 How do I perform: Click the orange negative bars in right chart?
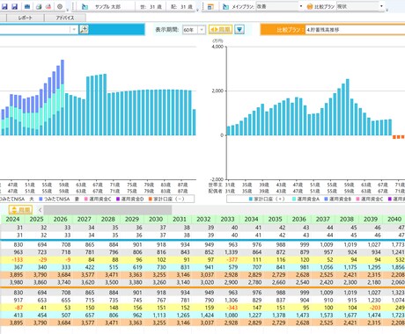click(x=399, y=137)
